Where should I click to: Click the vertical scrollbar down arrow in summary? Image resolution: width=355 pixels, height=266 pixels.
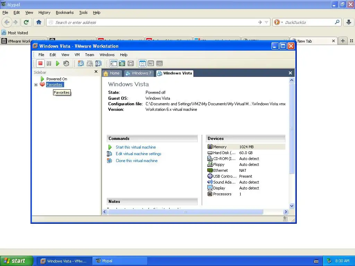292,206
